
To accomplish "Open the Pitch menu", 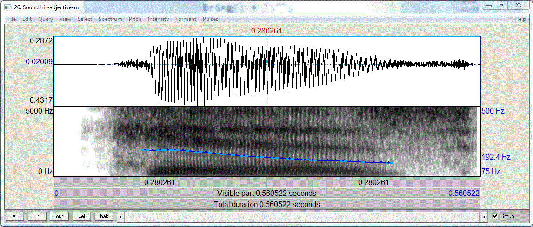I will [135, 19].
